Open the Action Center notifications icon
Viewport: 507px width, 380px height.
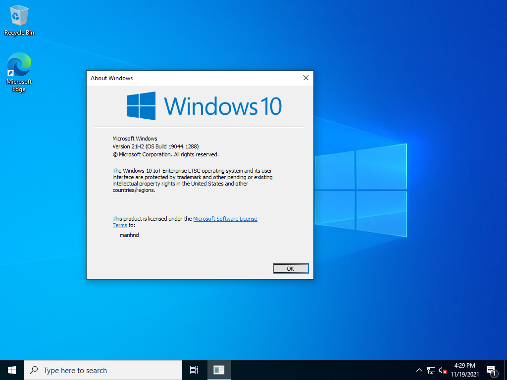491,370
